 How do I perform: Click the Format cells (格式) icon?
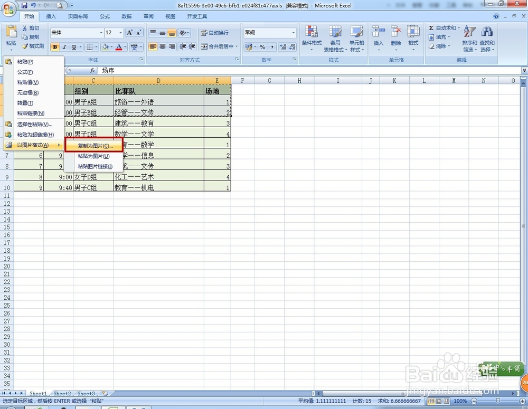pyautogui.click(x=413, y=32)
